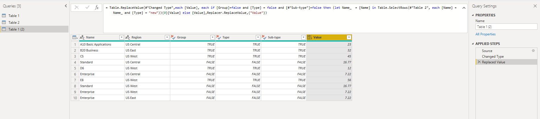Click the 'B20 Business' cell
This screenshot has height=119, width=540.
point(102,50)
